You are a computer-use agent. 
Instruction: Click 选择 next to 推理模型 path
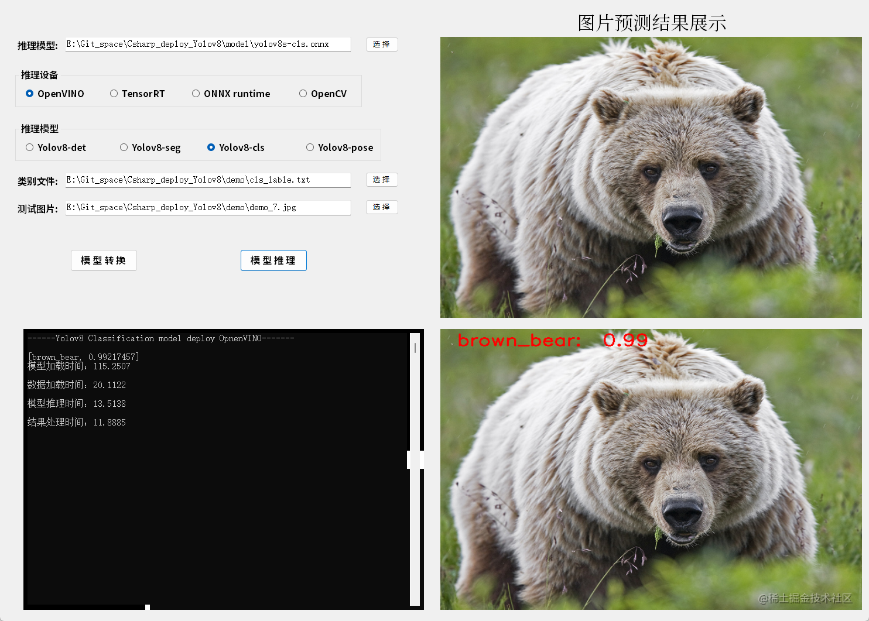point(382,44)
